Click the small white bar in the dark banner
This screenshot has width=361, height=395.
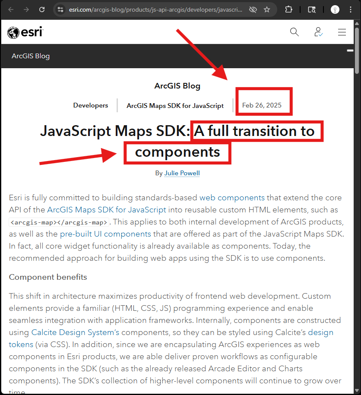(350, 51)
